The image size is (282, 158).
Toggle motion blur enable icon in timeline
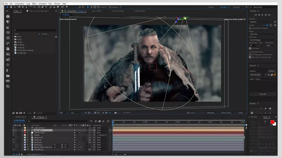pyautogui.click(x=103, y=121)
